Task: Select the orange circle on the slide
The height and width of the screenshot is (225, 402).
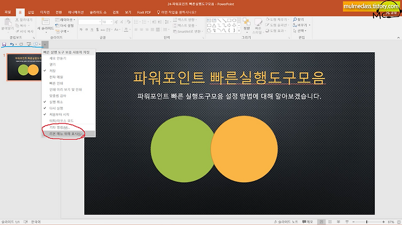Action: click(x=245, y=149)
